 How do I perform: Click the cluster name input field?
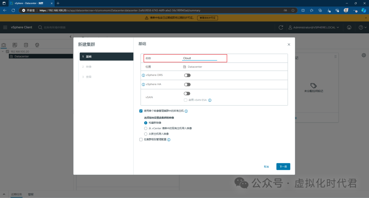[200, 58]
